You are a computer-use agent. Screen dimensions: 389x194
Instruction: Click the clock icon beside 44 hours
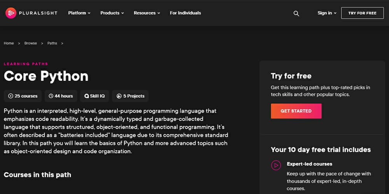click(x=51, y=96)
